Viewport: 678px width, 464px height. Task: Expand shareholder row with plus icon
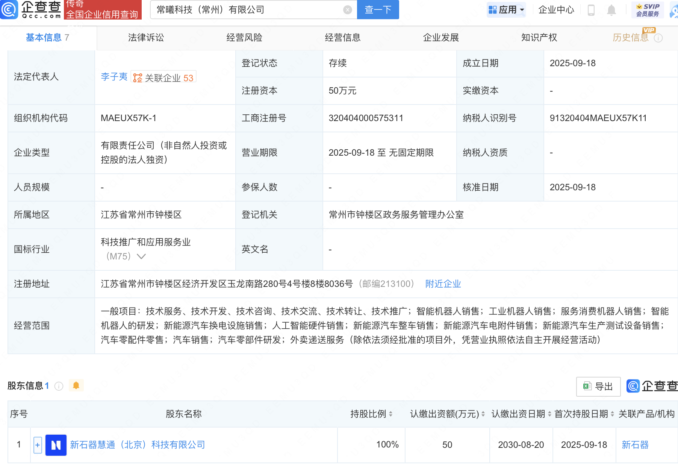[38, 445]
